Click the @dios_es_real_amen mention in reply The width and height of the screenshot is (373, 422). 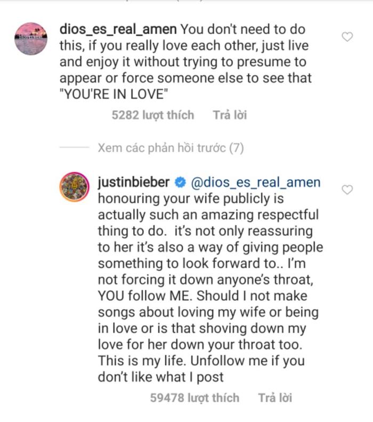256,183
